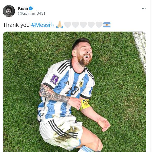The height and width of the screenshot is (152, 152).
Task: Open the #Messi hashtag
Action: pos(41,25)
